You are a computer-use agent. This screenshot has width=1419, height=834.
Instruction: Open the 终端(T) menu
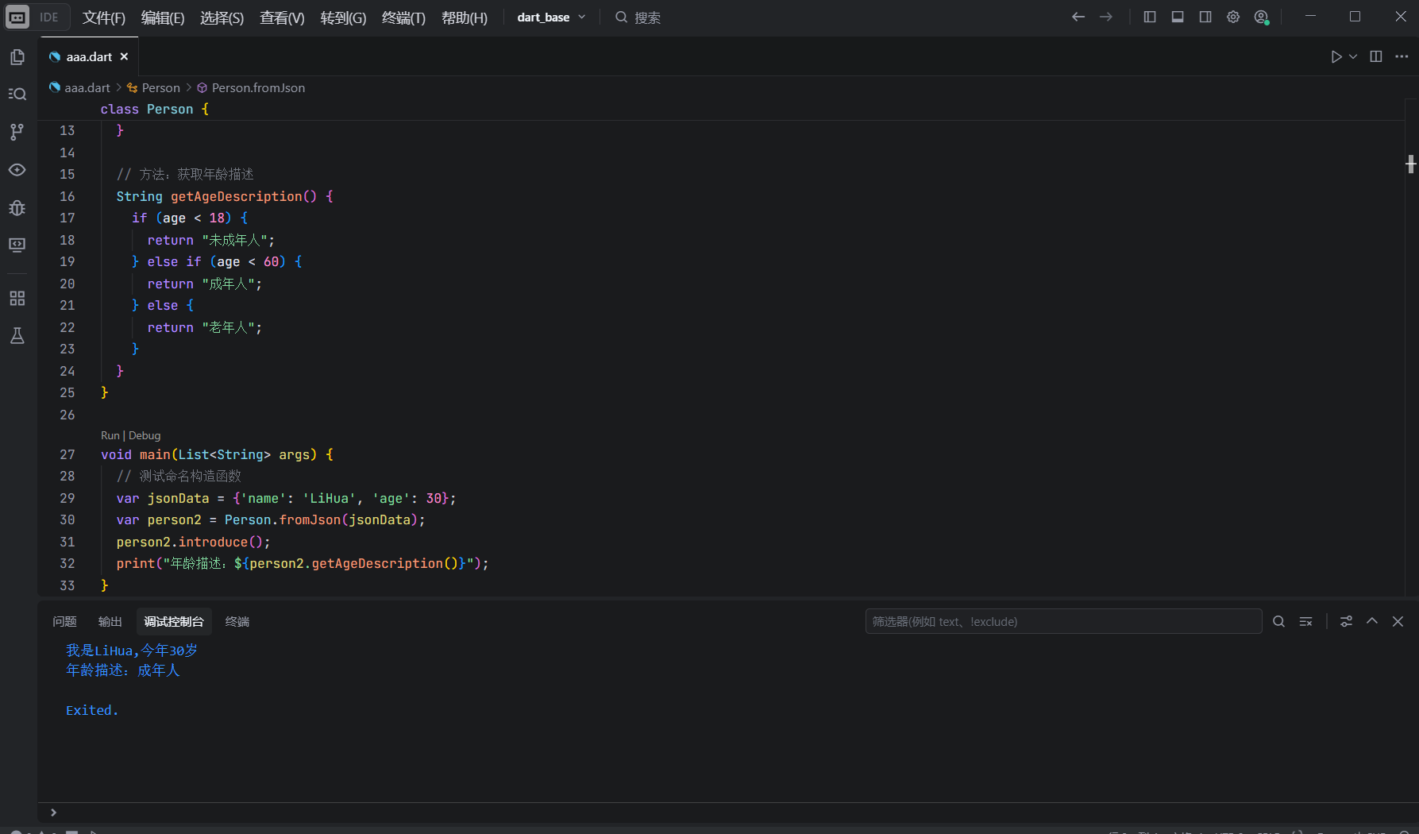tap(403, 17)
